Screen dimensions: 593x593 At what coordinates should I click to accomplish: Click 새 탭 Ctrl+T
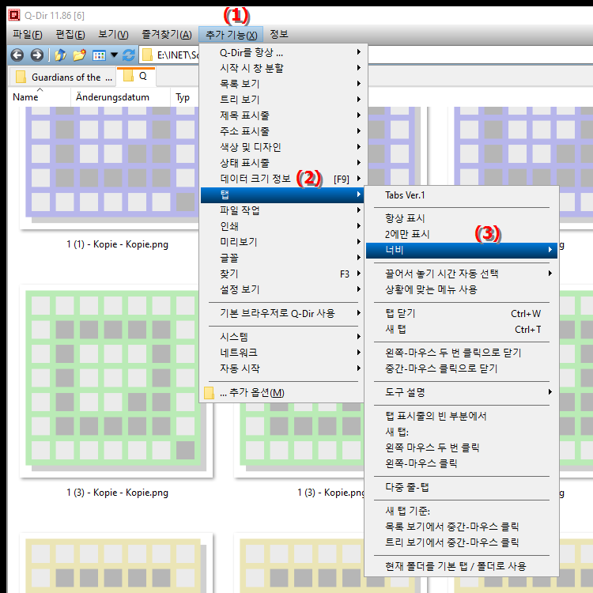[x=462, y=330]
